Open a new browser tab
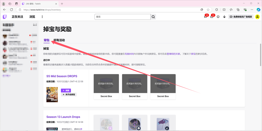 point(62,4)
